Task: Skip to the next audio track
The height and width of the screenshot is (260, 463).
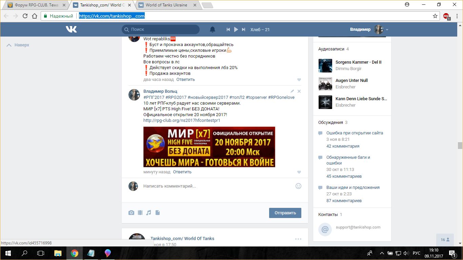Action: [x=243, y=29]
